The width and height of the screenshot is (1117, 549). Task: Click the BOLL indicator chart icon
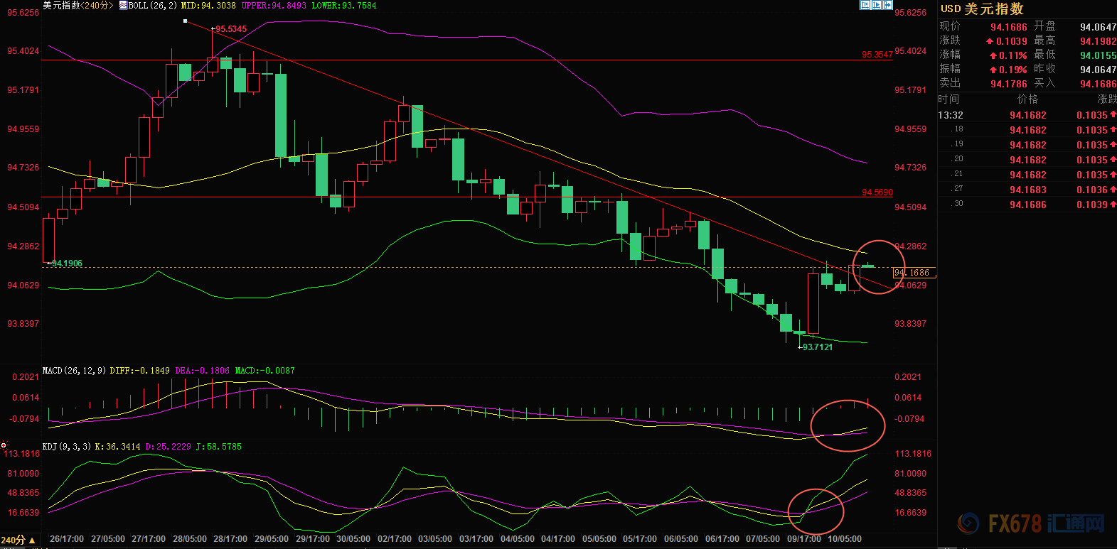(123, 6)
